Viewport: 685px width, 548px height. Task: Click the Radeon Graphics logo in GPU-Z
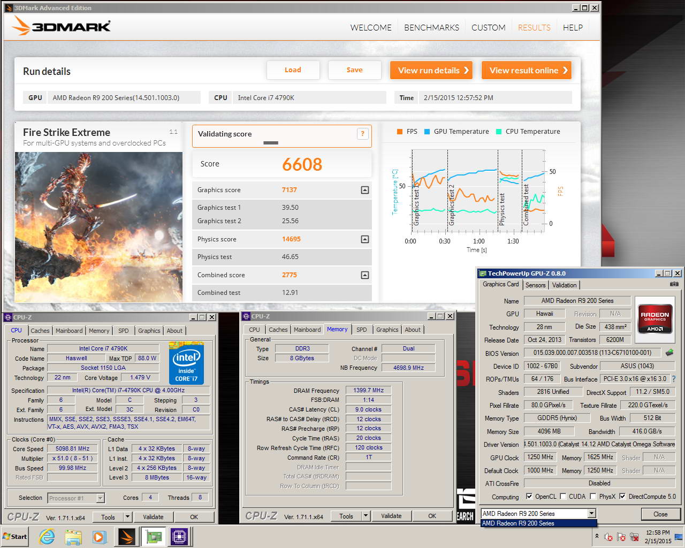pyautogui.click(x=655, y=319)
